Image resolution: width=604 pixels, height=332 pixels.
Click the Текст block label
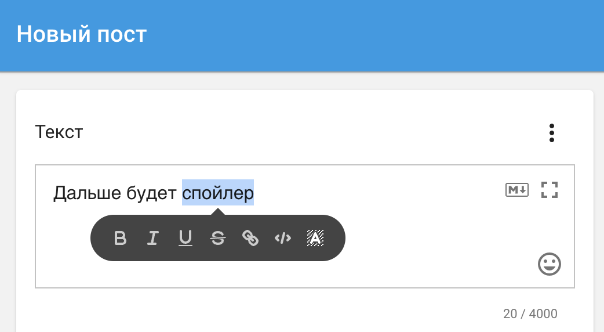(x=59, y=132)
